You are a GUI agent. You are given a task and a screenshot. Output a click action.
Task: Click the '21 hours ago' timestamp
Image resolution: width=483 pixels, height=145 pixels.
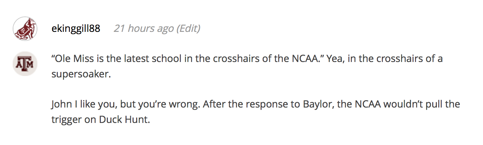144,28
